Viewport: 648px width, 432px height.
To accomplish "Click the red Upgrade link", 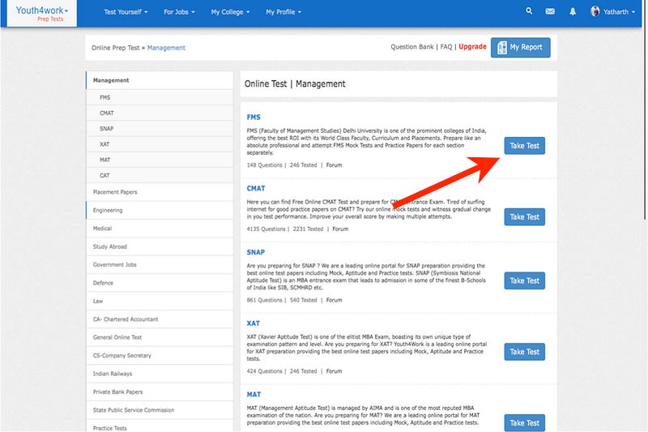I will [472, 47].
